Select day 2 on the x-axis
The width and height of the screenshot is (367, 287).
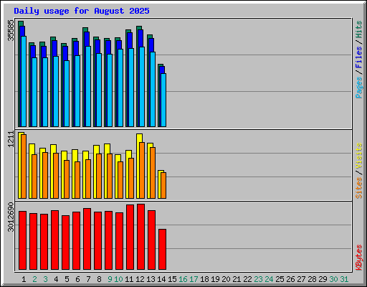pos(34,279)
